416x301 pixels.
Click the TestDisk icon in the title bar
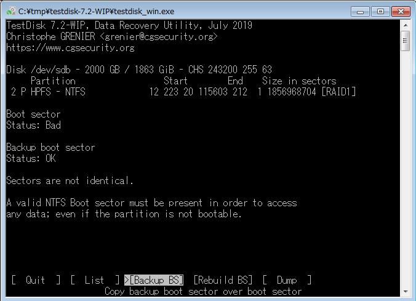[11, 11]
